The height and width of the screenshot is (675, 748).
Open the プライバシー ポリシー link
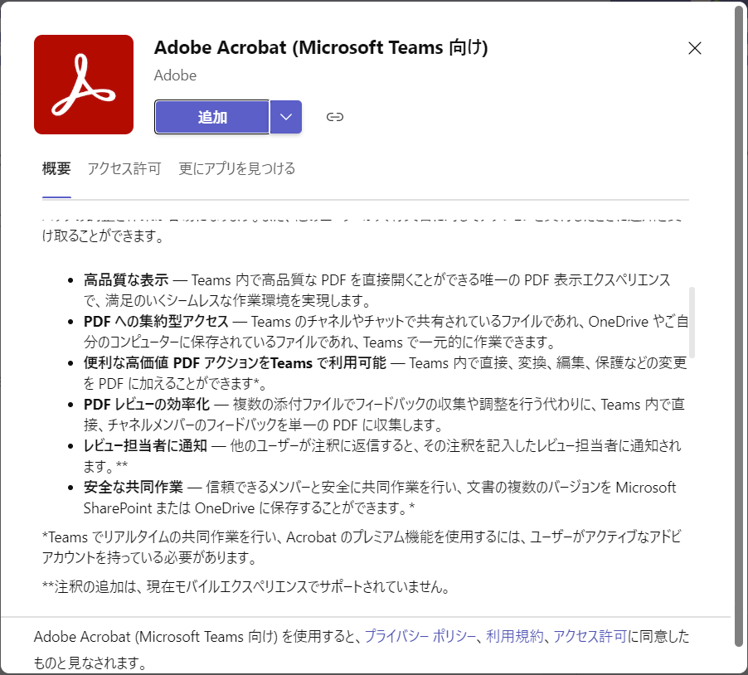point(420,636)
